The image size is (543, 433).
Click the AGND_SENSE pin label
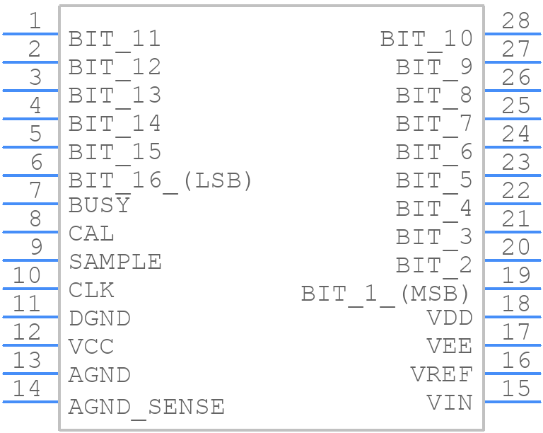pos(146,407)
